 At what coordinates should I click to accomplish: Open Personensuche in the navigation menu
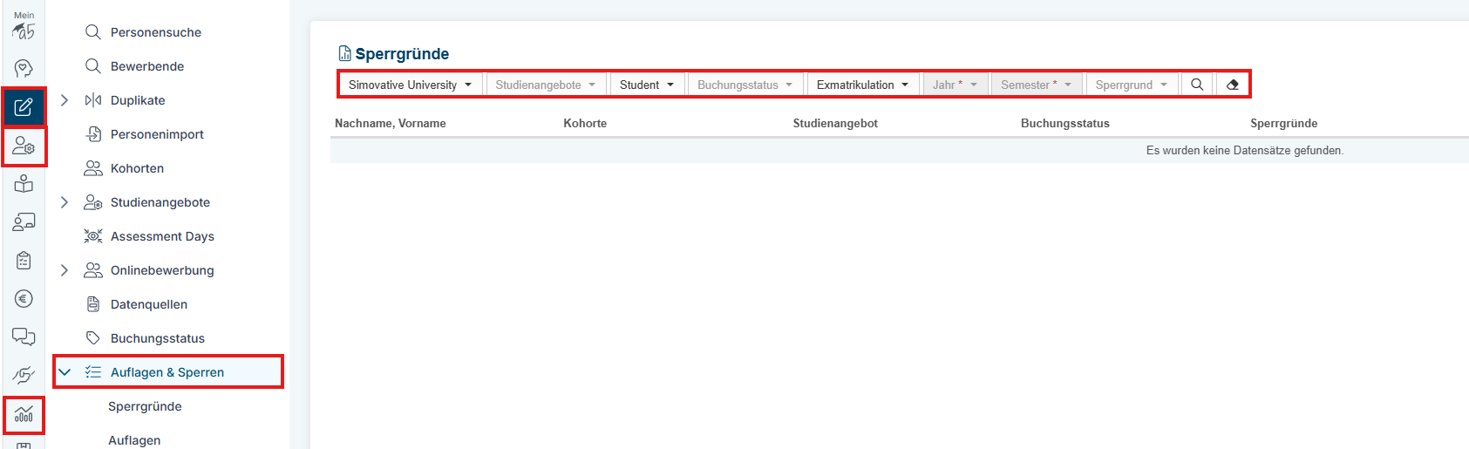pos(155,32)
